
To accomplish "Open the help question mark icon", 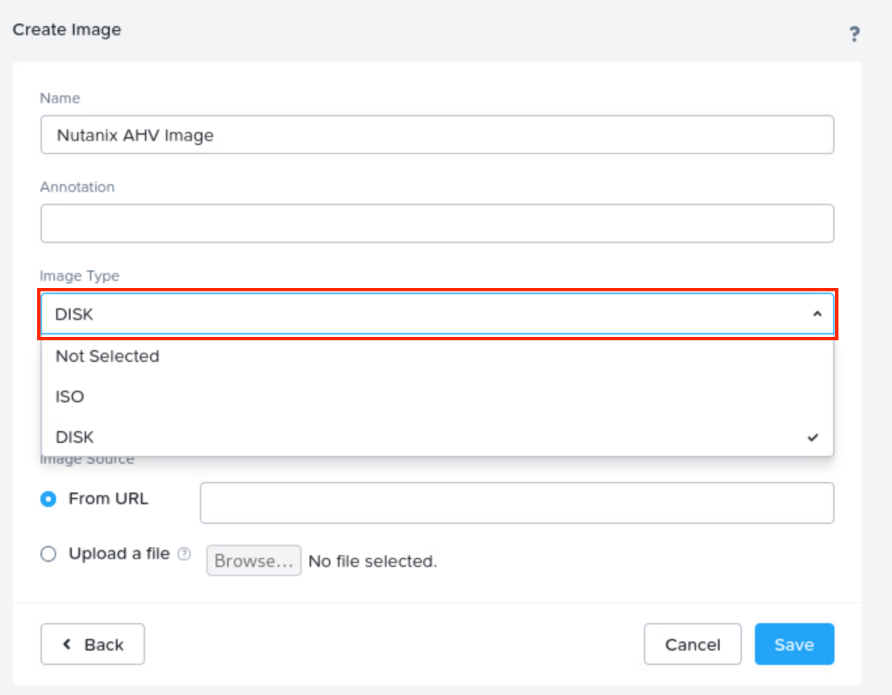I will [854, 34].
